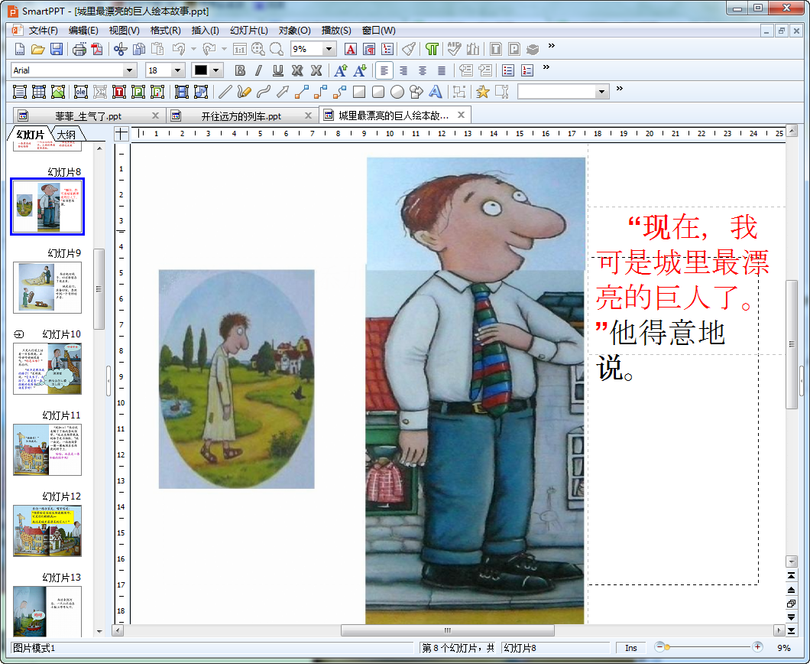
Task: Open the 幻灯片(L) menu
Action: 249,31
